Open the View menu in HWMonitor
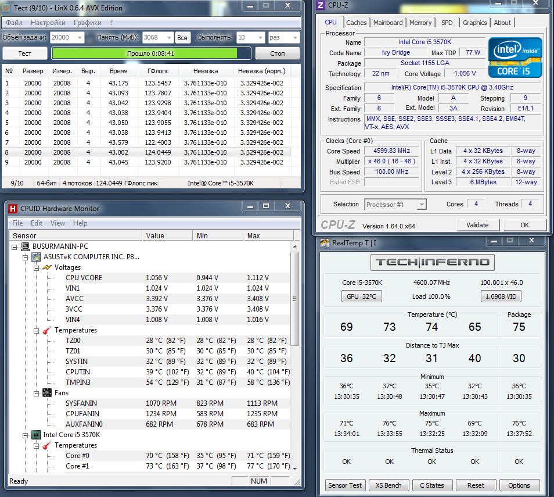The image size is (554, 497). tap(57, 223)
